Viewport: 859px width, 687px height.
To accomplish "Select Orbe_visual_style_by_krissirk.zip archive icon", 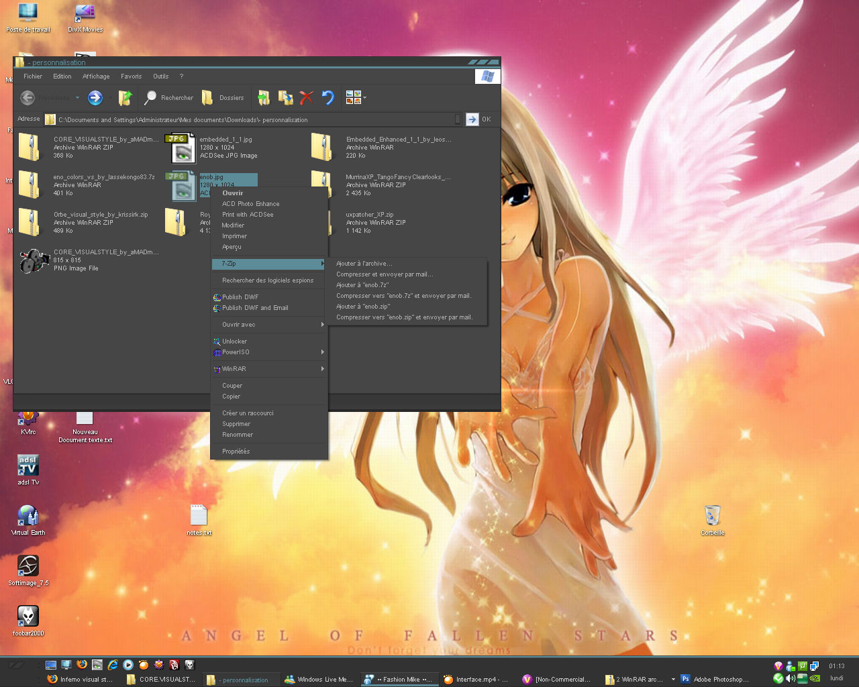I will (x=30, y=222).
